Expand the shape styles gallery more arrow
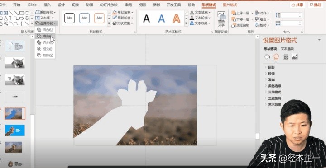This screenshot has height=168, width=326. point(109,23)
